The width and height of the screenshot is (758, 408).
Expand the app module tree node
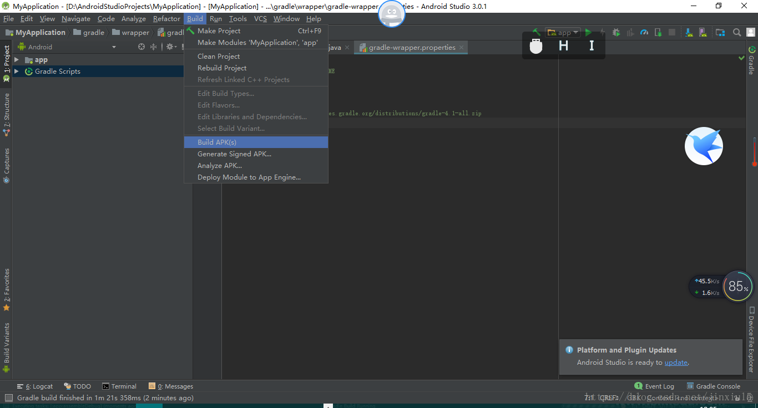pos(17,60)
